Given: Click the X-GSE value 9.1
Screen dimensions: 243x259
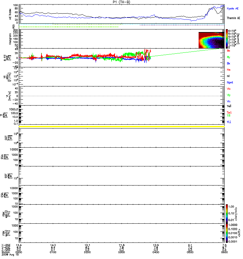Looking at the screenshot, I should click(x=190, y=245).
